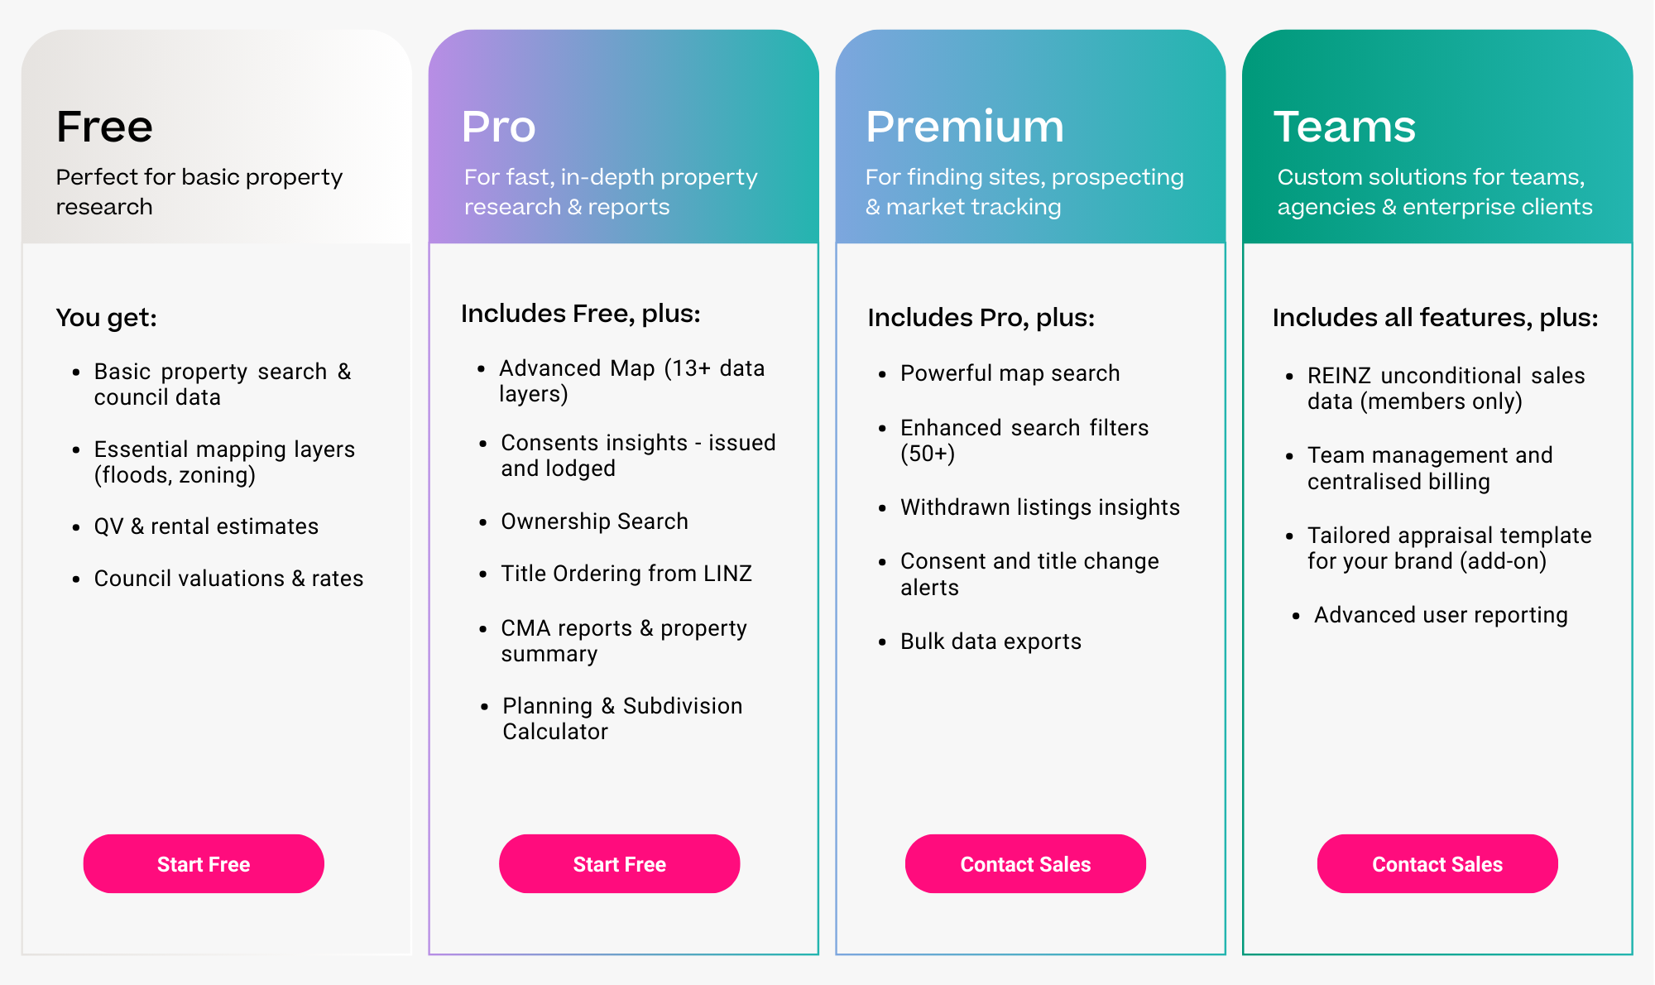Viewport: 1655px width, 985px height.
Task: Click the Title Ordering from LINZ item
Action: tap(626, 573)
